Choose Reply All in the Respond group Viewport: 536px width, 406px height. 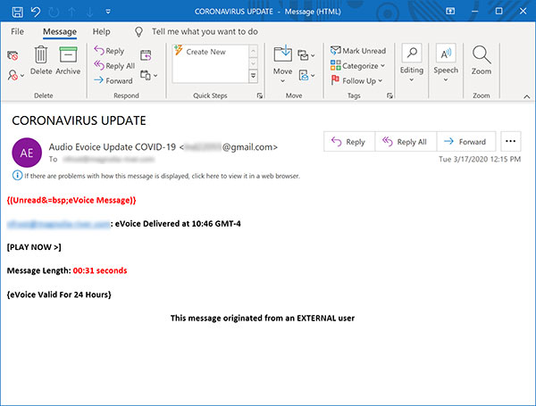click(x=114, y=65)
